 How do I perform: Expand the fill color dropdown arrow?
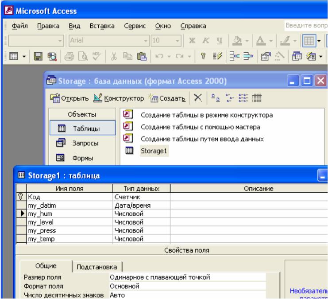tap(247, 41)
